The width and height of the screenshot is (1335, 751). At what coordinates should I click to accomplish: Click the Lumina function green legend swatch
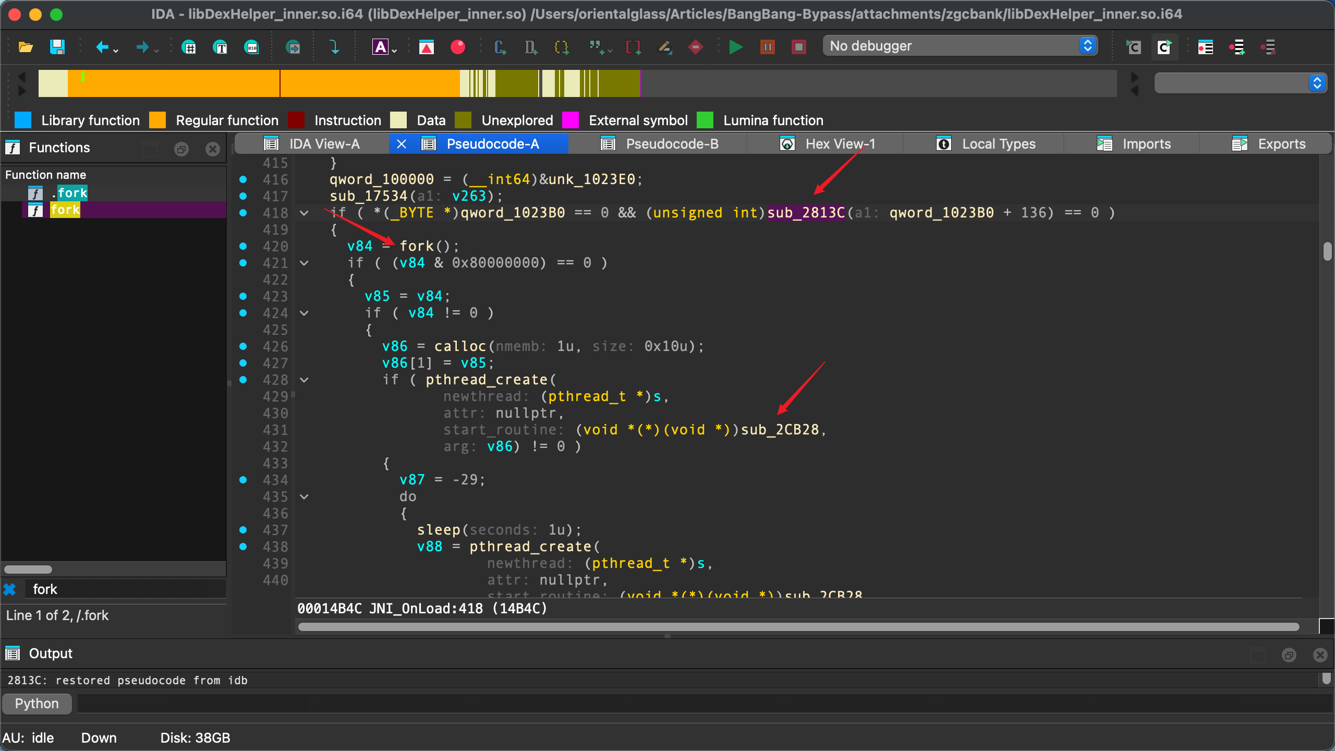(x=705, y=120)
